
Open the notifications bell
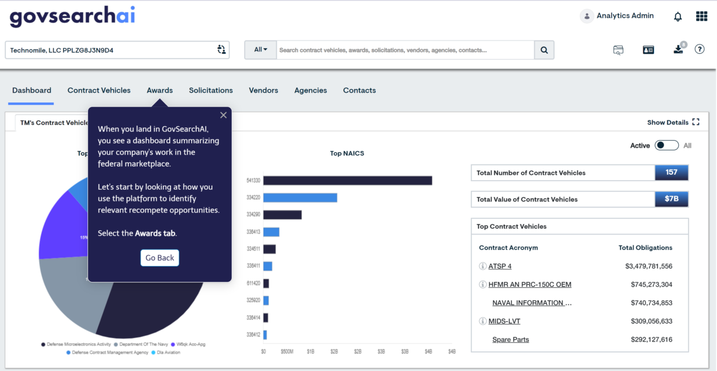coord(678,17)
